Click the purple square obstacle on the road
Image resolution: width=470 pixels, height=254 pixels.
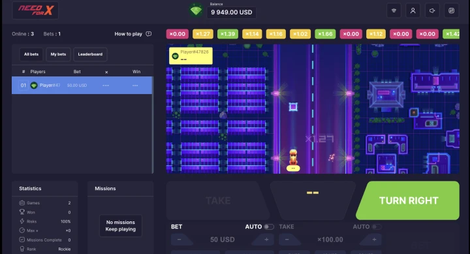[x=293, y=106]
